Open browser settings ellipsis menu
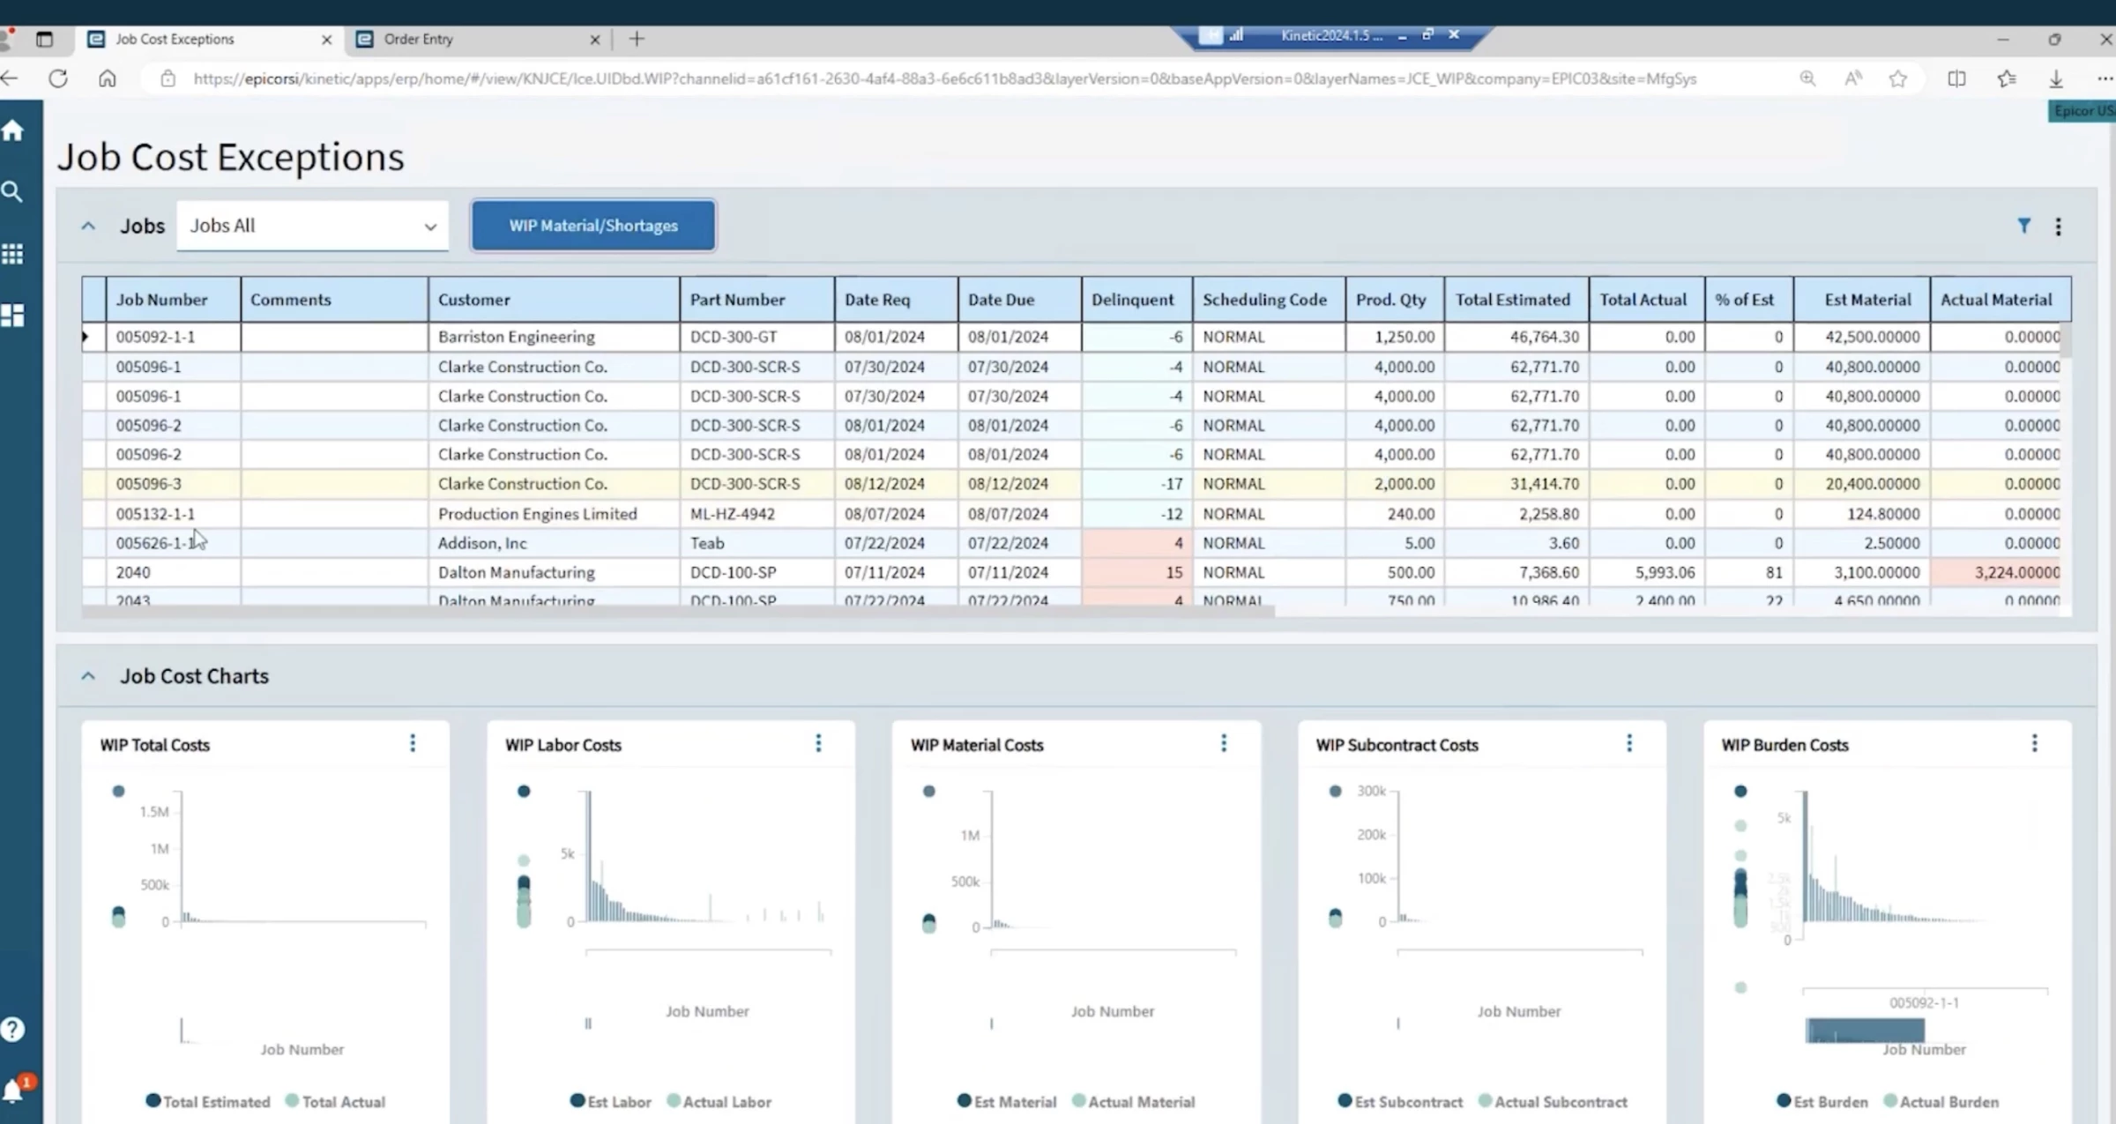Viewport: 2116px width, 1124px height. point(2105,78)
